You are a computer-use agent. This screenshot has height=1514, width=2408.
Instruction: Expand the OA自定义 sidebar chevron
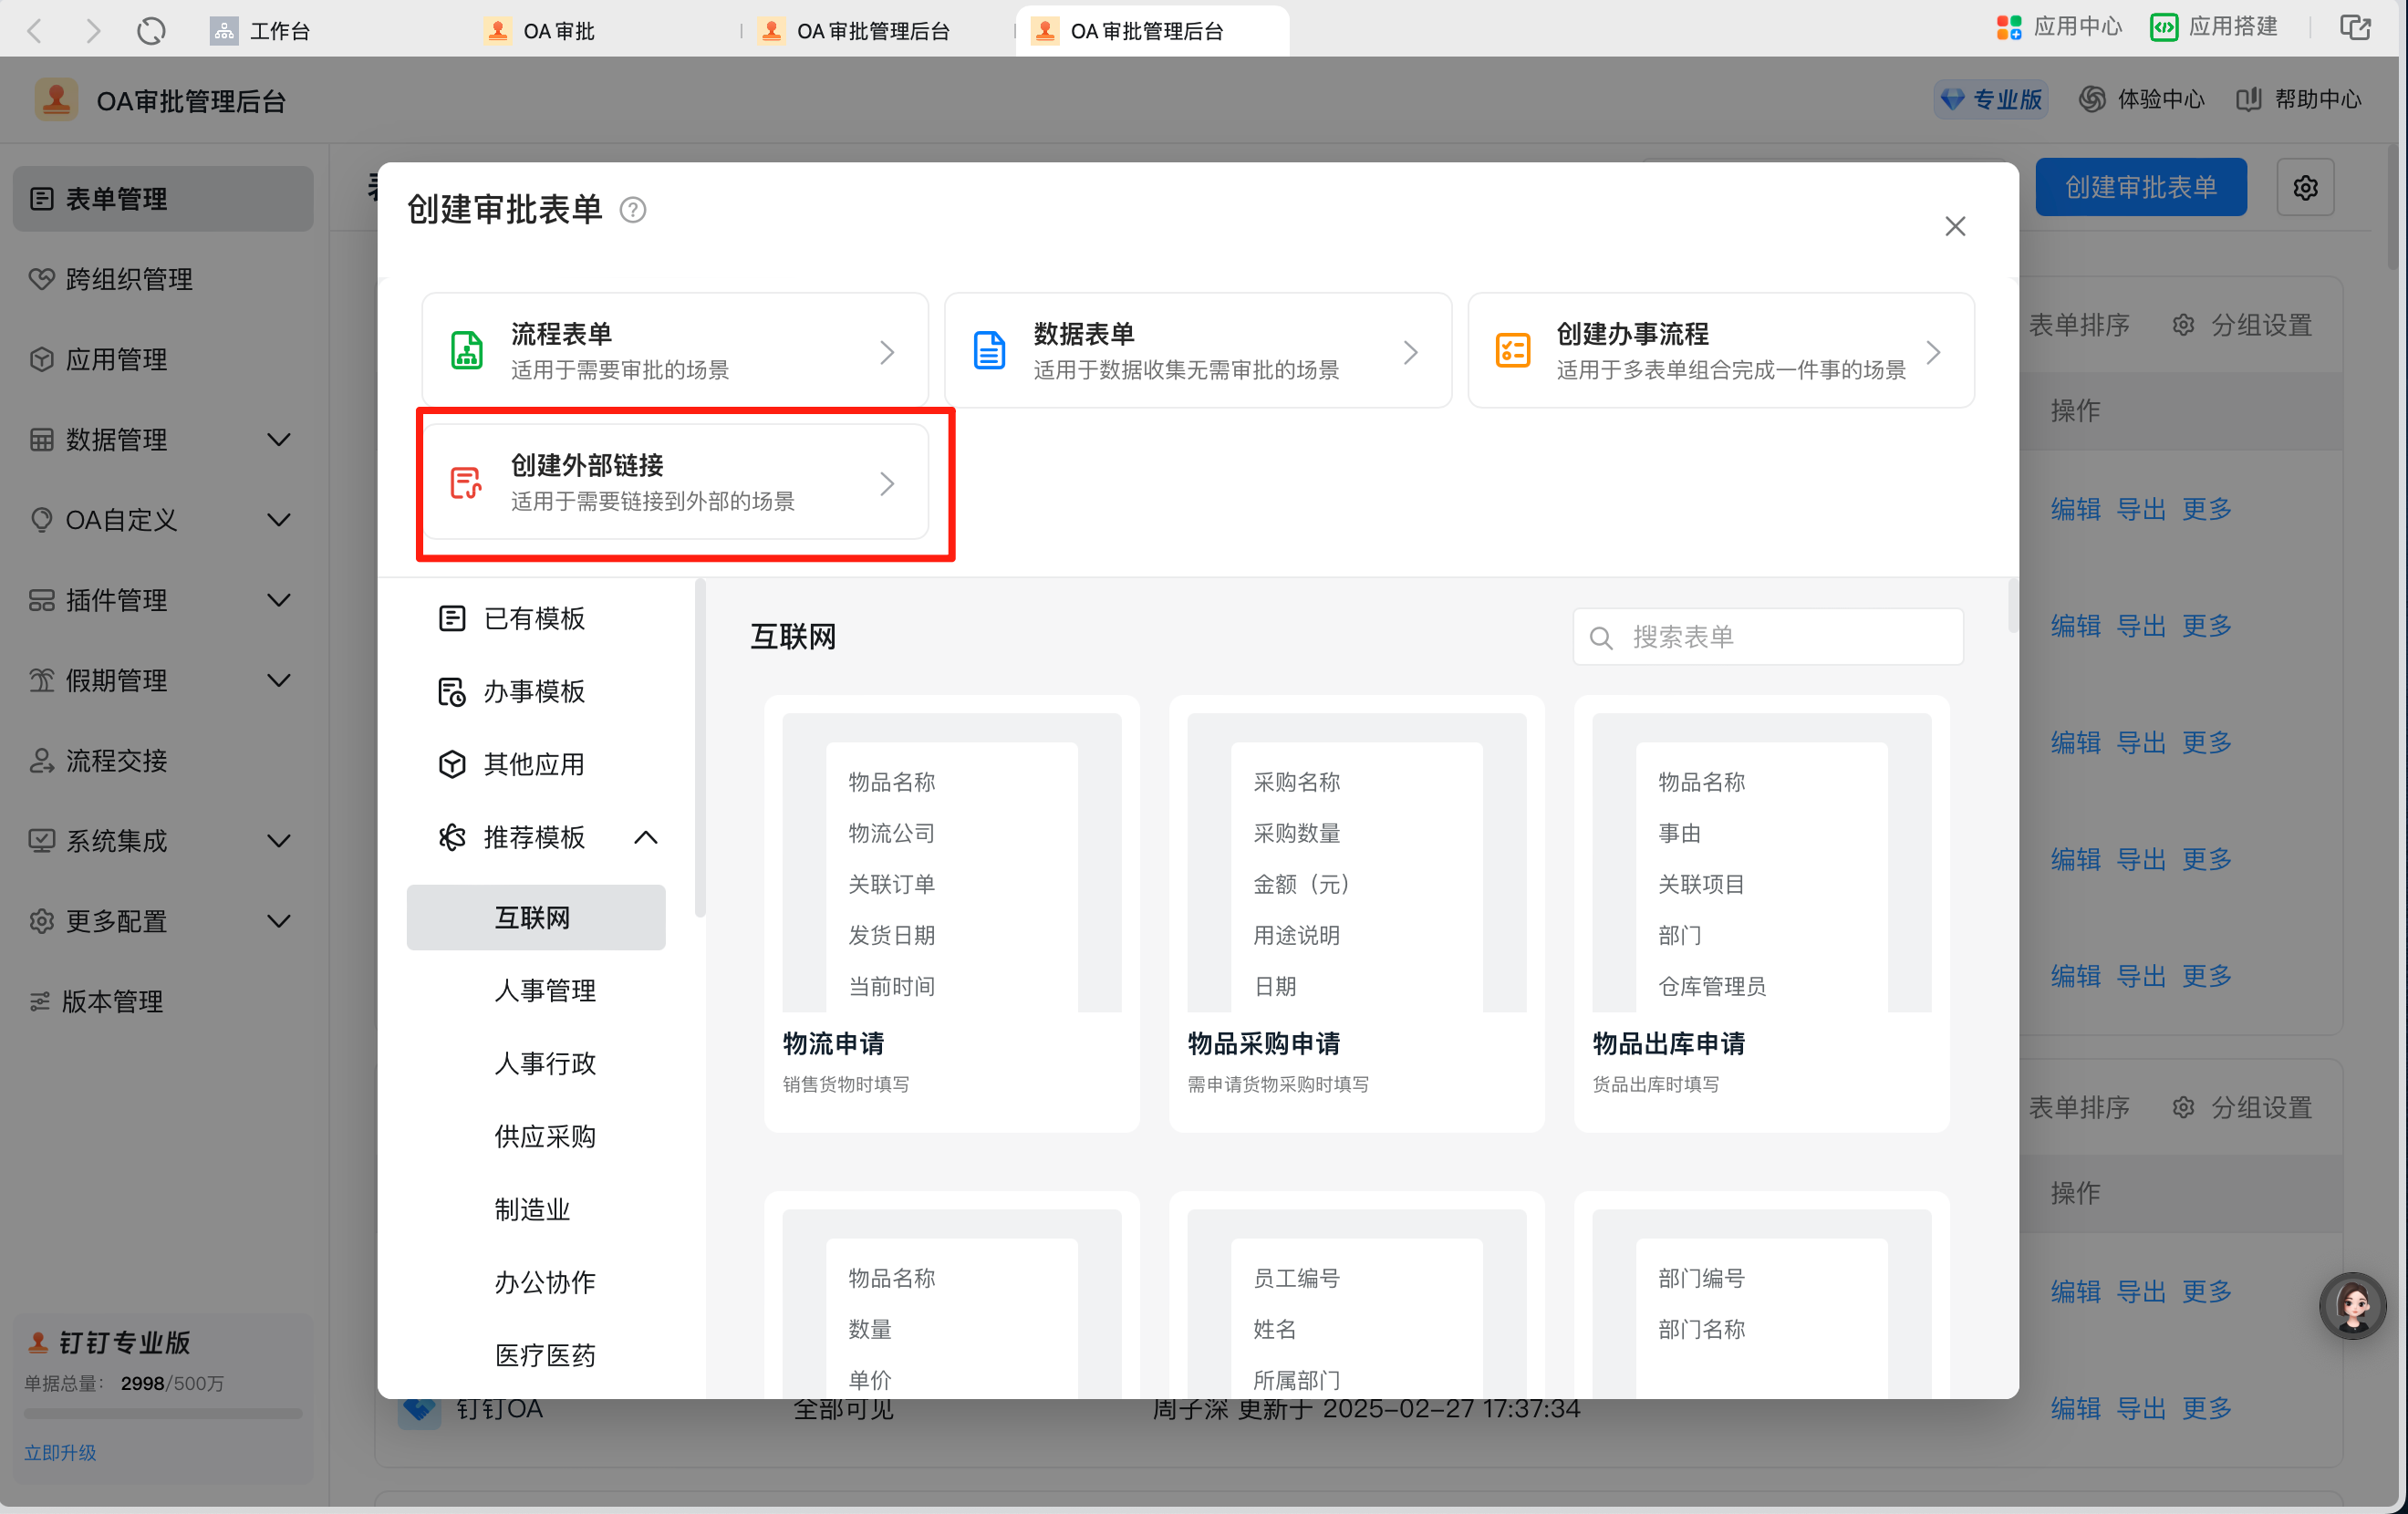[x=280, y=520]
